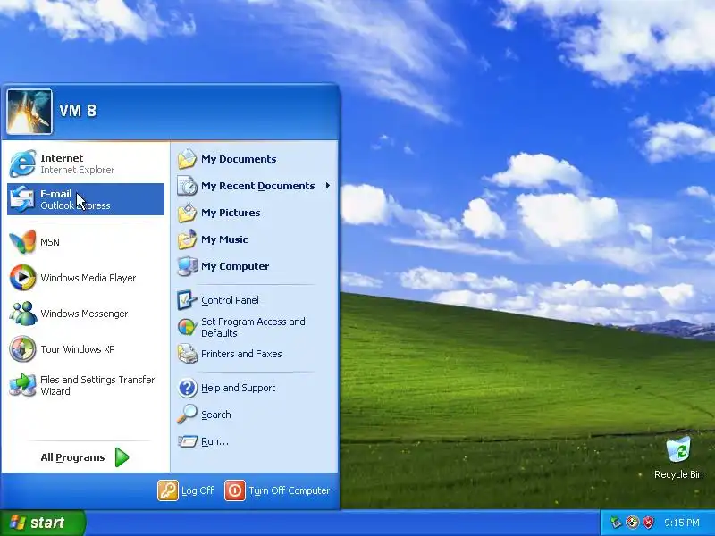Select the Windows Media Player label

click(88, 278)
